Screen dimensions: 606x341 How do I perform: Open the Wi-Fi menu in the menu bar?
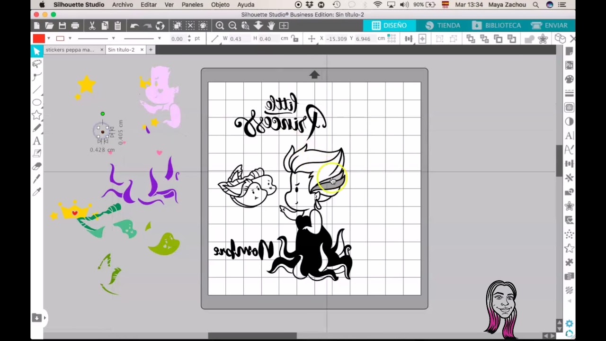click(x=377, y=5)
